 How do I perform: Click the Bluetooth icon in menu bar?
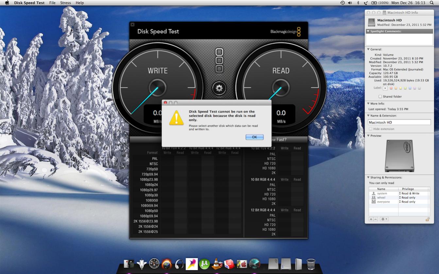click(358, 3)
